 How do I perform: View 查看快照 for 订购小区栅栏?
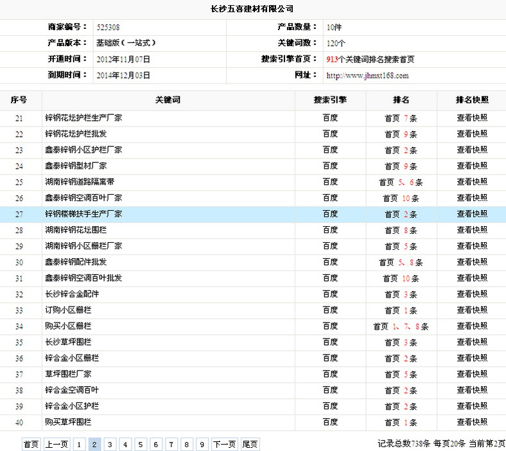pyautogui.click(x=472, y=310)
